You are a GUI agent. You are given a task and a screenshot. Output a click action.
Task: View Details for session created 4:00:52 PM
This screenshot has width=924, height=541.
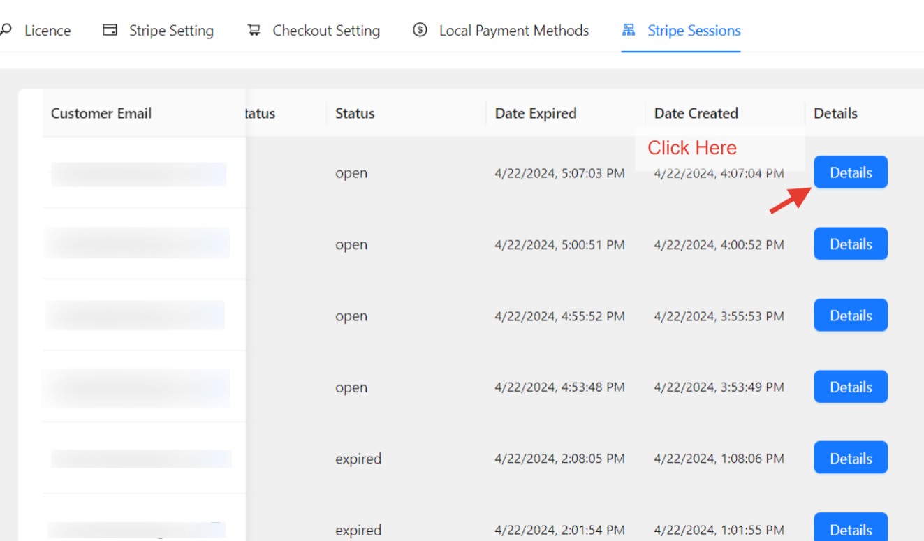[850, 244]
